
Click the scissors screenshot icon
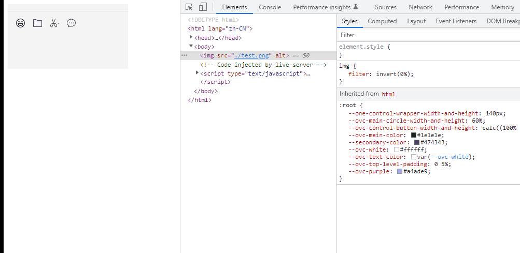pyautogui.click(x=54, y=23)
